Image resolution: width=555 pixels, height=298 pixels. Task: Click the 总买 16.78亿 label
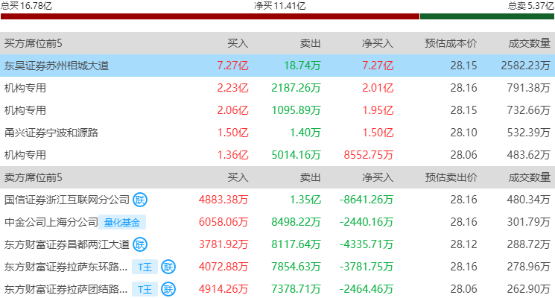[26, 6]
